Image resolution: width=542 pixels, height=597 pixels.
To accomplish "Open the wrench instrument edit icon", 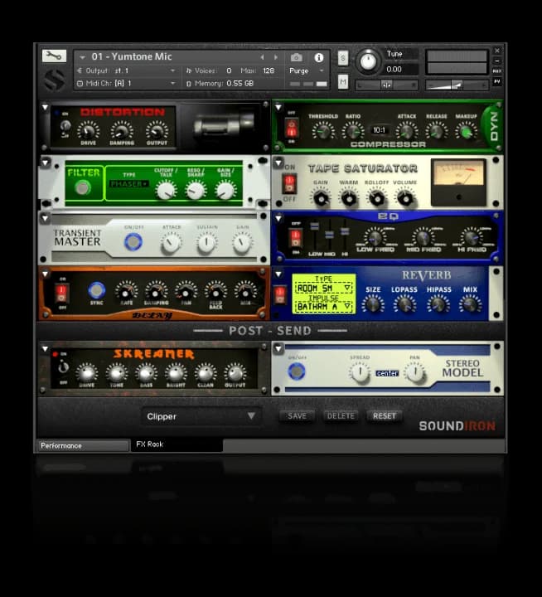I will [x=54, y=56].
